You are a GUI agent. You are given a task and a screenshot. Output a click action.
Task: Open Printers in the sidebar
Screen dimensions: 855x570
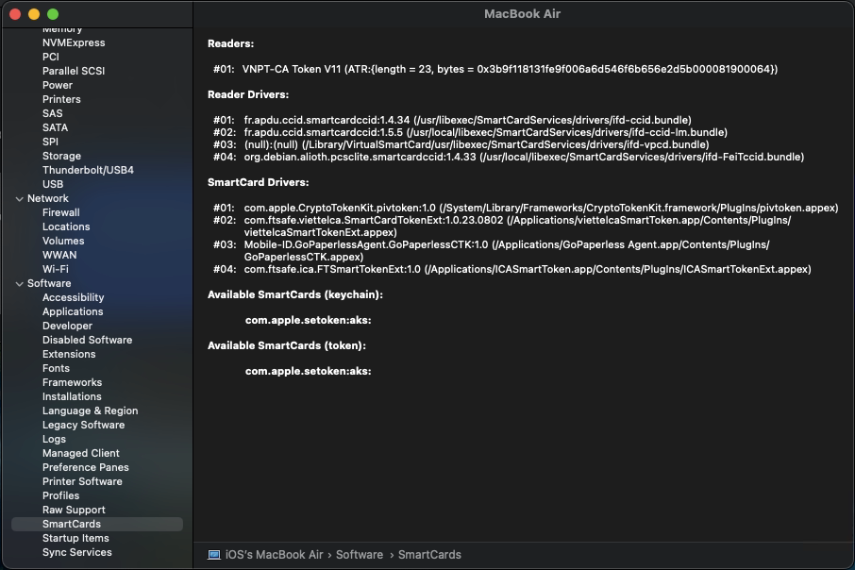click(x=61, y=99)
